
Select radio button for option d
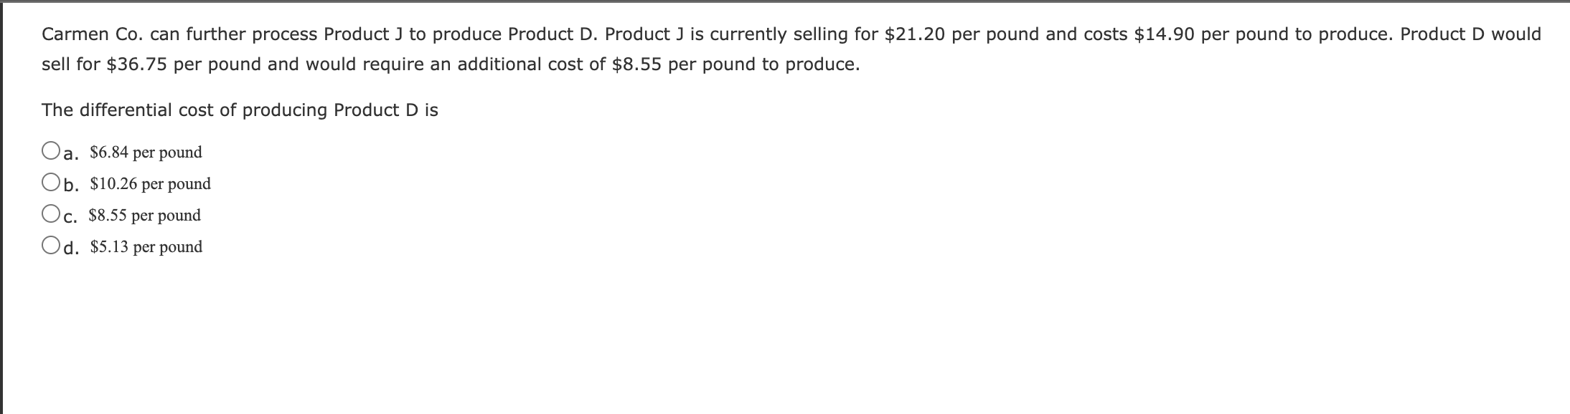point(50,246)
